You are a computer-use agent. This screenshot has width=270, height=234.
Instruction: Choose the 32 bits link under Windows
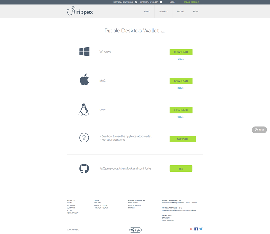coord(181,59)
